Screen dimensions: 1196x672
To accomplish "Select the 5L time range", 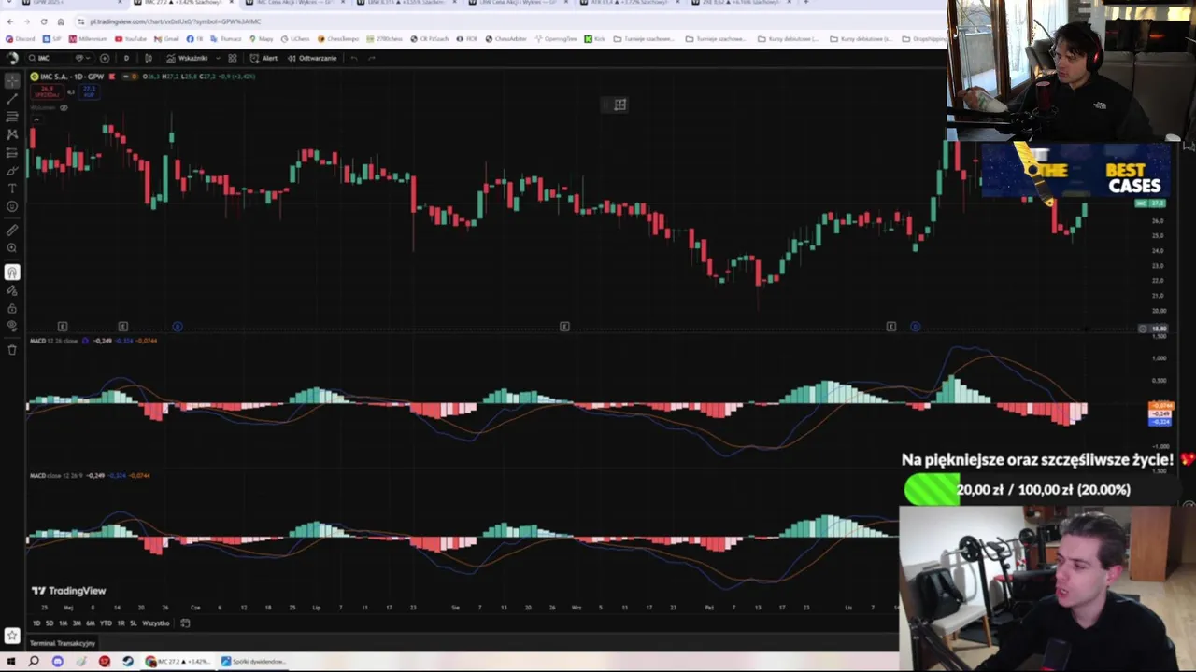I will click(133, 623).
